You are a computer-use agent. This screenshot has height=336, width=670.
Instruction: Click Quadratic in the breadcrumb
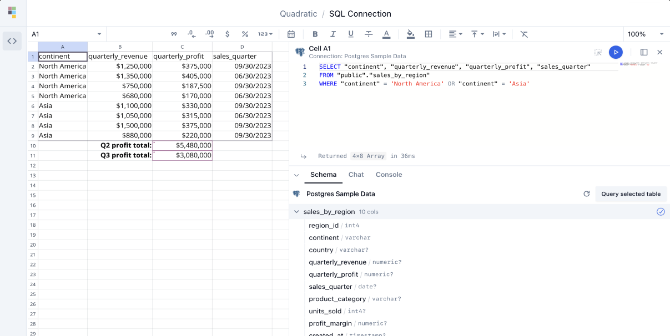299,14
